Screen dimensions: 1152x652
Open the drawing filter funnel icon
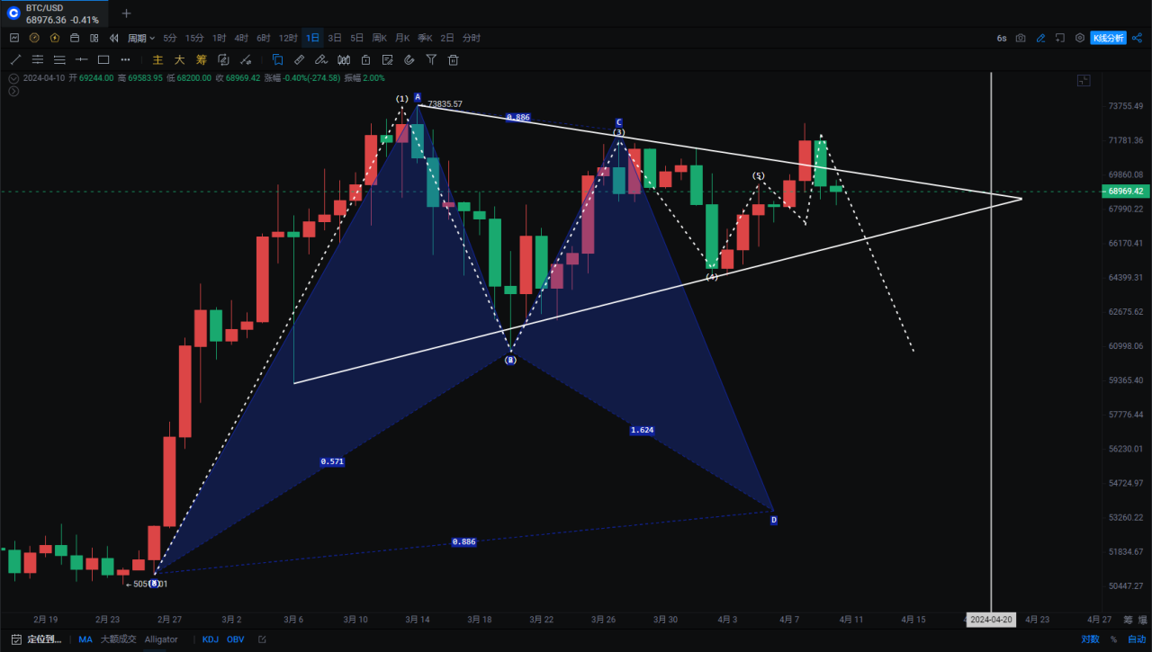tap(431, 60)
